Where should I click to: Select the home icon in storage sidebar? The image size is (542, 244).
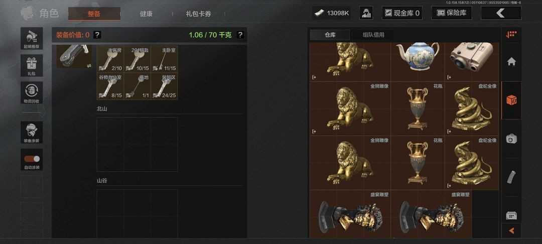coord(511,62)
